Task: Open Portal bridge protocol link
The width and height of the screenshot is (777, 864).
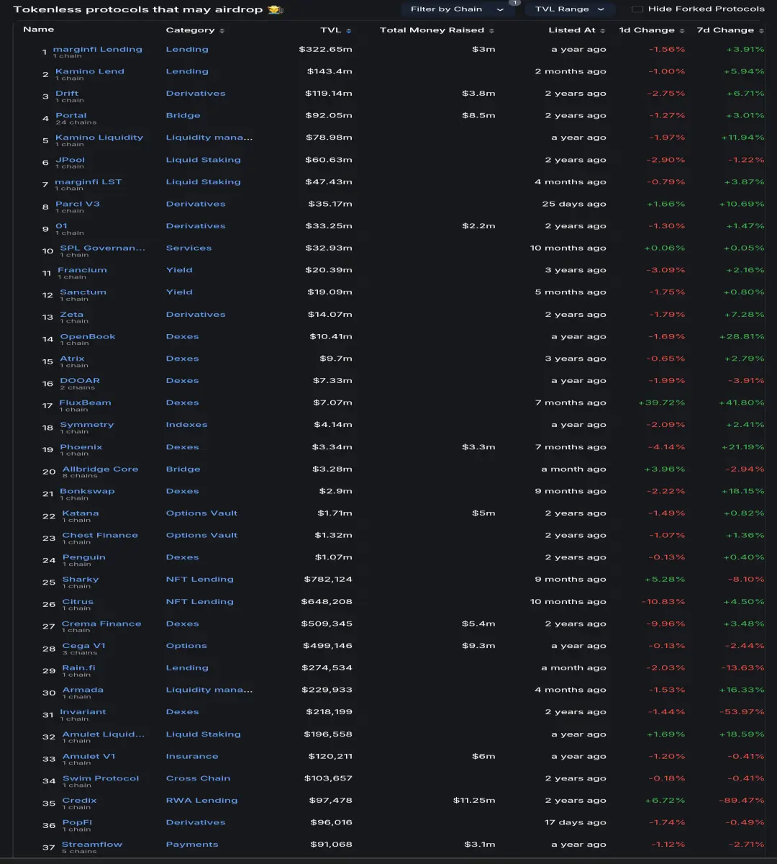Action: [71, 115]
